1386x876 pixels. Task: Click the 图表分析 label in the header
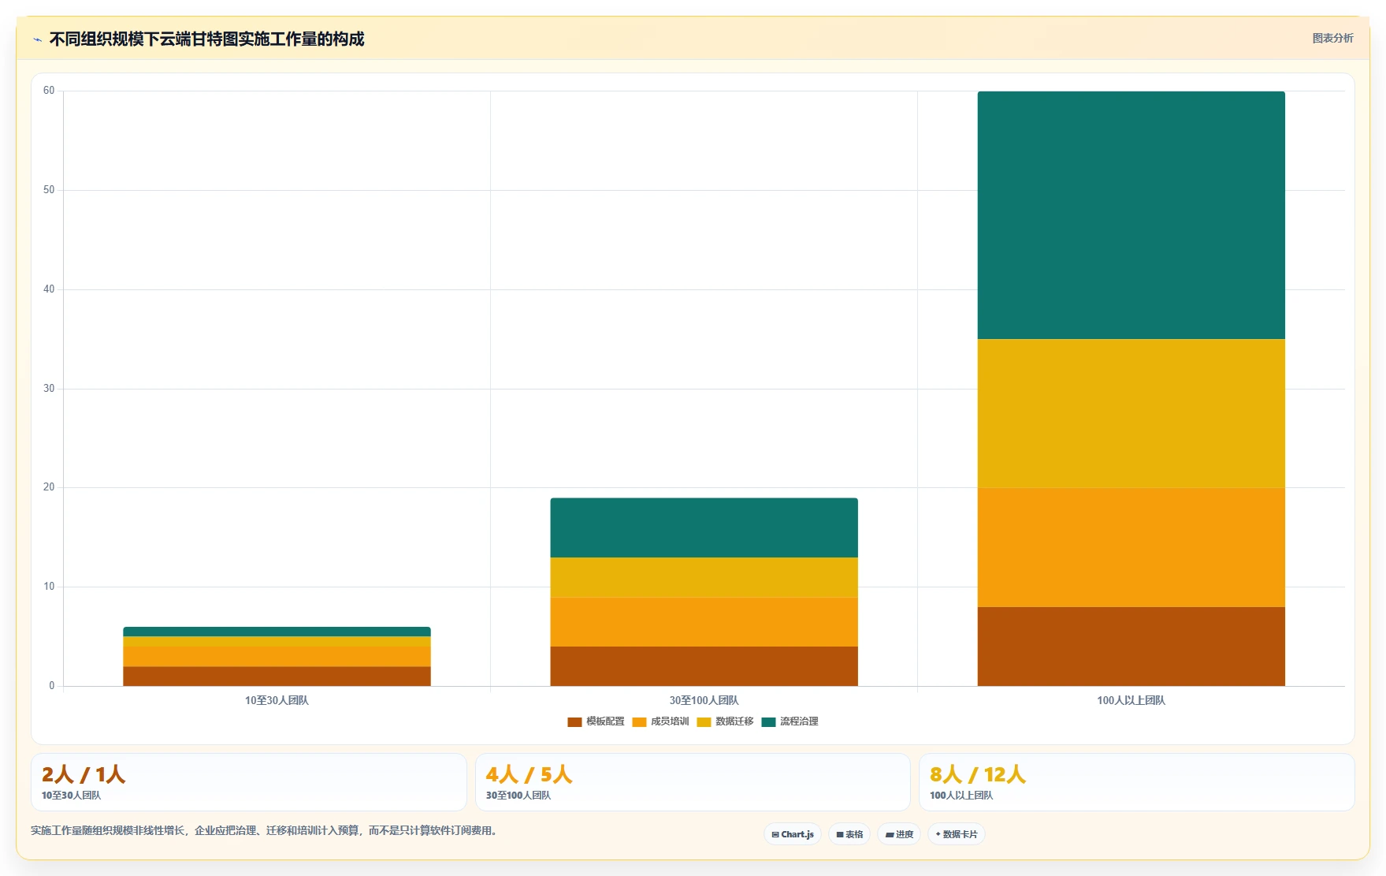tap(1332, 38)
